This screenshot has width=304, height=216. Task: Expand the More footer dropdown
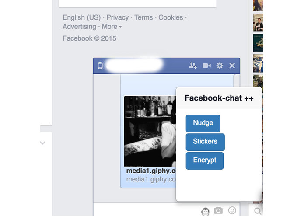[x=112, y=27]
